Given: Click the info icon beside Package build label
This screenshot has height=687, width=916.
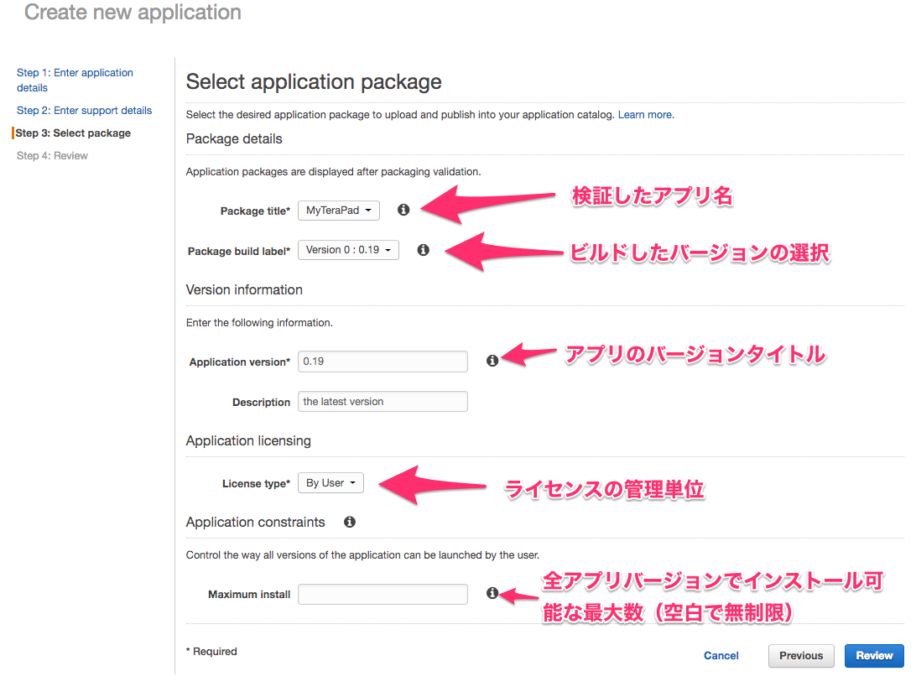Looking at the screenshot, I should tap(424, 250).
